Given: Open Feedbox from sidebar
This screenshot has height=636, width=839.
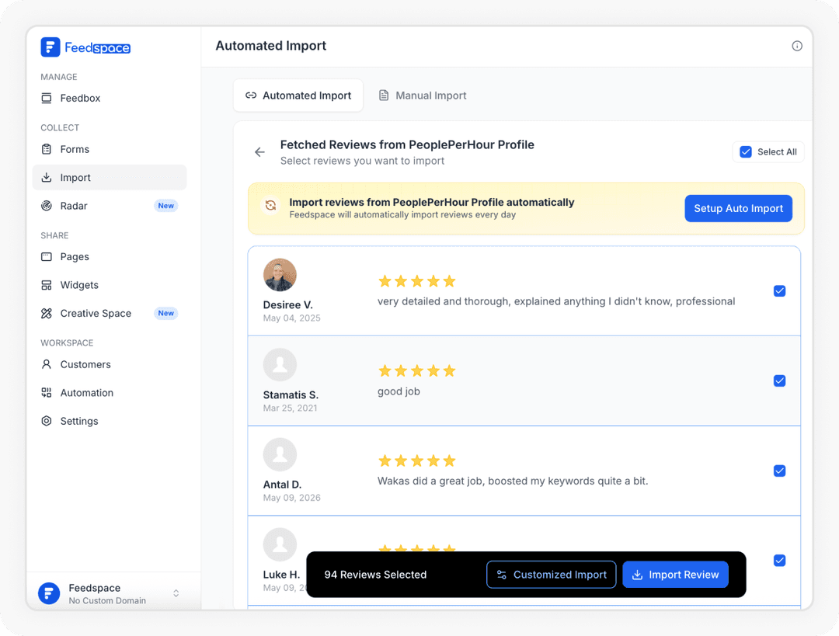Looking at the screenshot, I should [x=110, y=98].
